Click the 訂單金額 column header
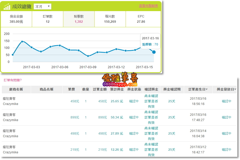 pos(100,89)
